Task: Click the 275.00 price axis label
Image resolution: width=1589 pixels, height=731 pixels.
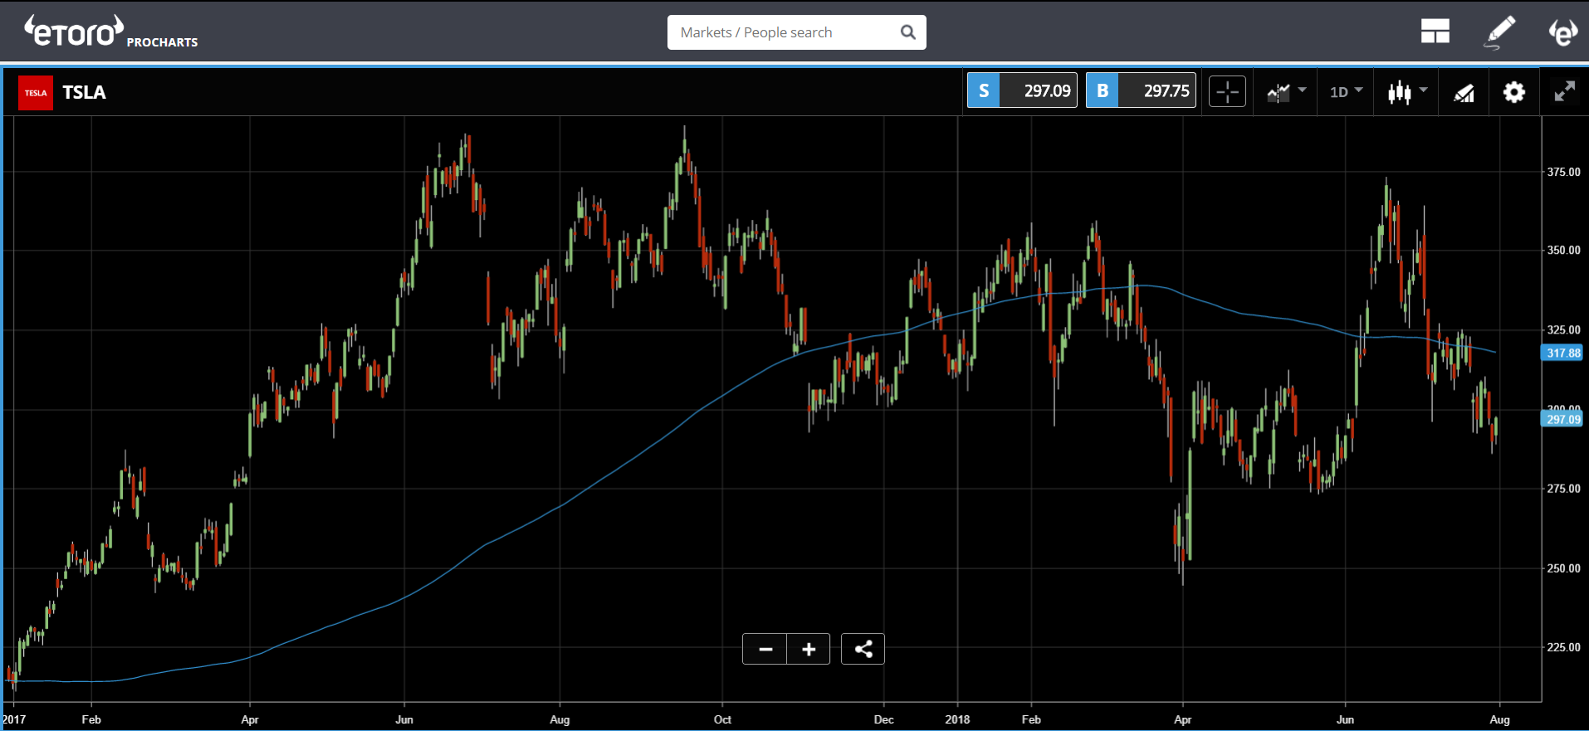Action: click(x=1563, y=489)
